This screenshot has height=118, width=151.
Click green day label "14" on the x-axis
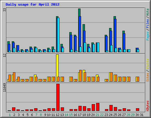point(66,115)
